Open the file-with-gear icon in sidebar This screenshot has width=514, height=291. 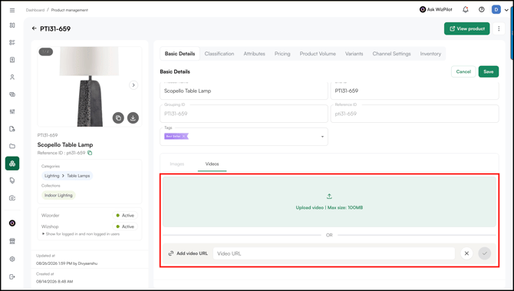[12, 128]
